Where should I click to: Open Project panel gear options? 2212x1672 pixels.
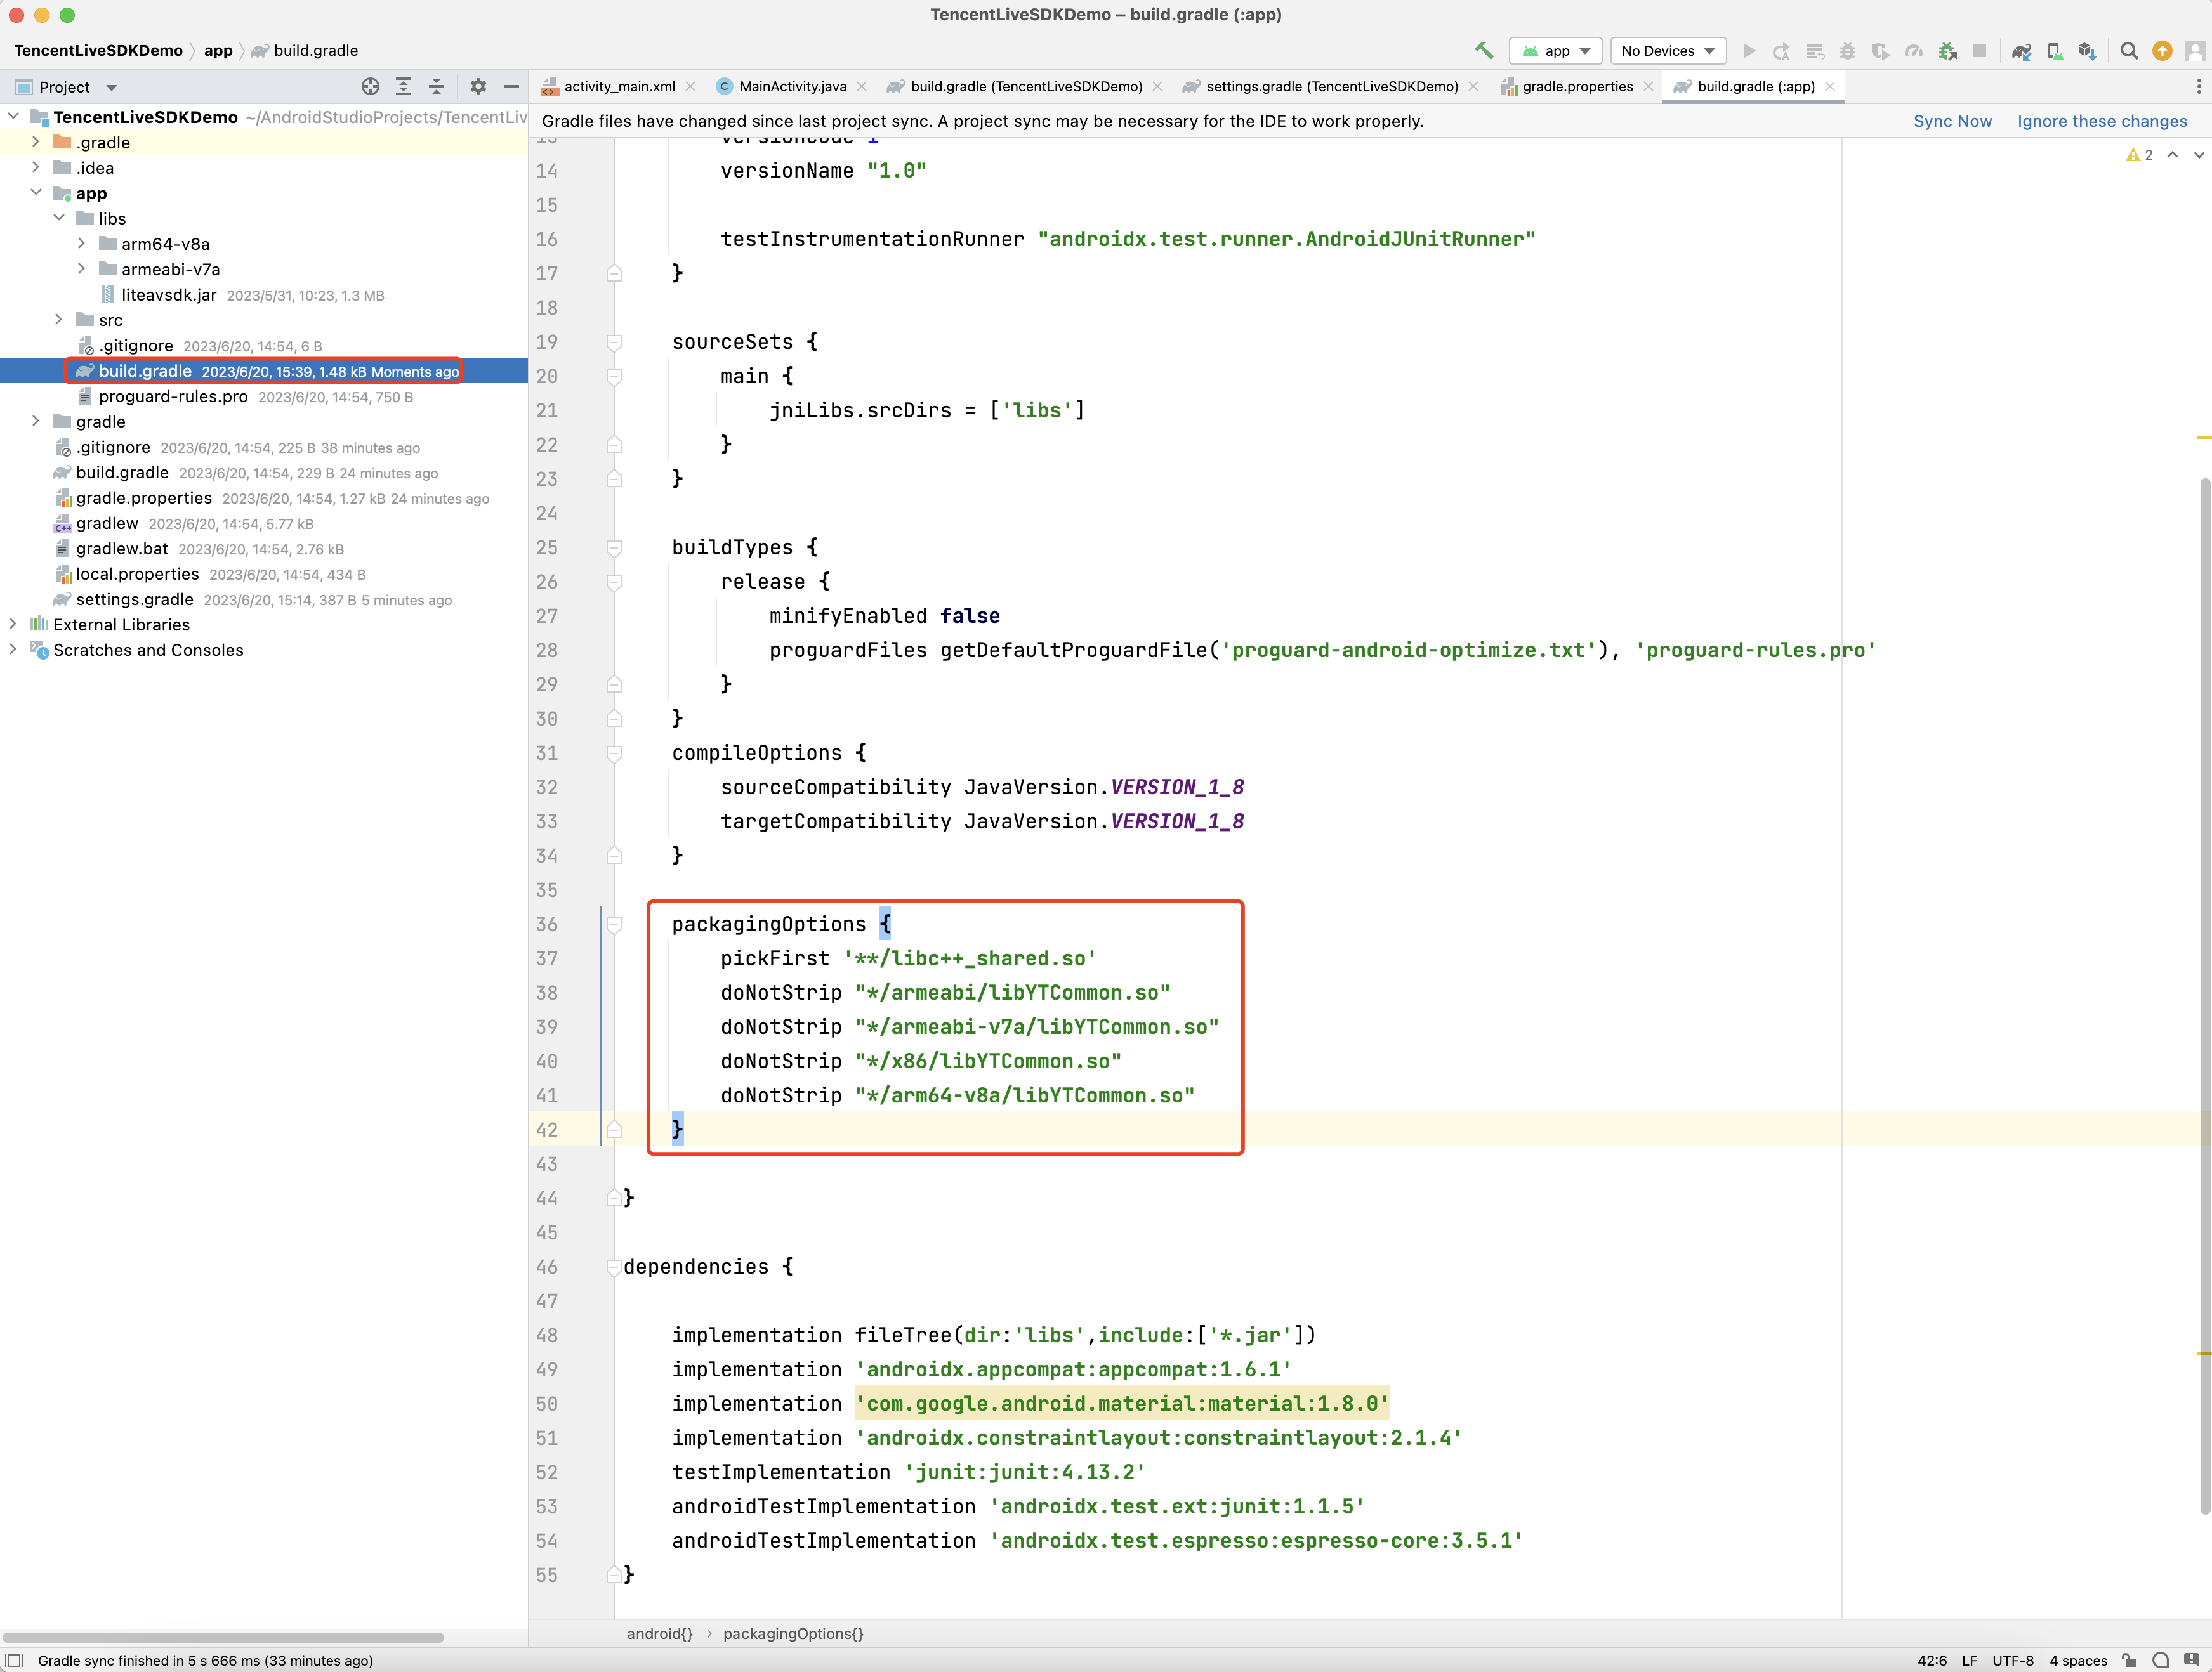(x=478, y=87)
